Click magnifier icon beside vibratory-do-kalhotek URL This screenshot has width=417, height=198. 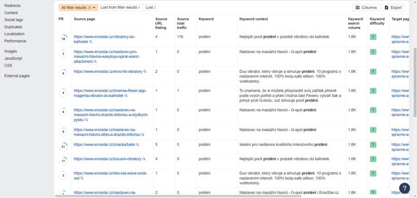pos(91,42)
